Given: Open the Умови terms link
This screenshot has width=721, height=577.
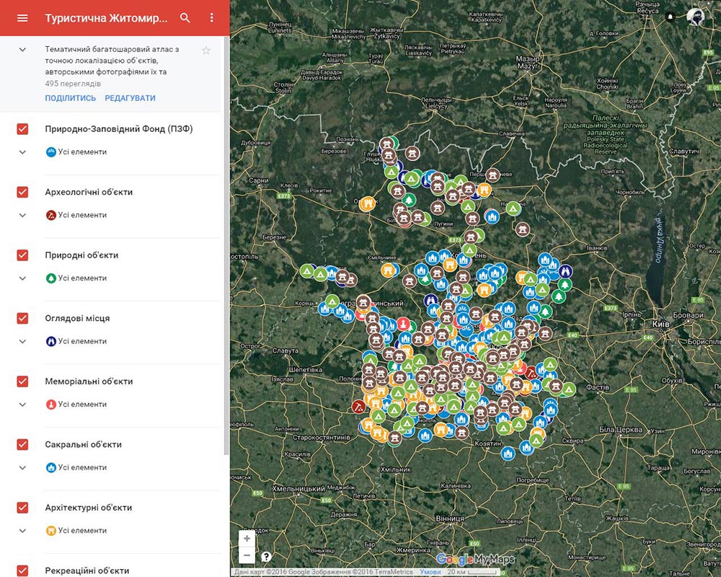Looking at the screenshot, I should (430, 572).
